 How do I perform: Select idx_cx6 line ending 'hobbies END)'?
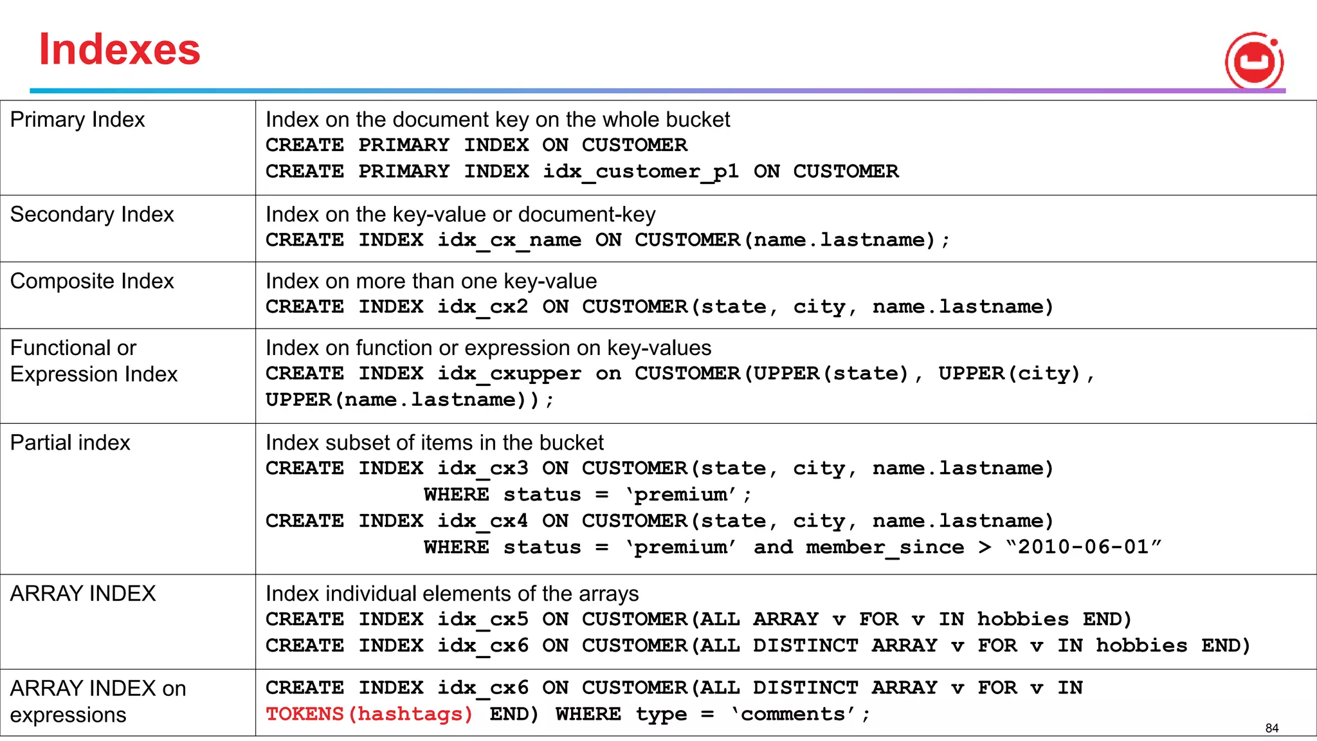[758, 646]
